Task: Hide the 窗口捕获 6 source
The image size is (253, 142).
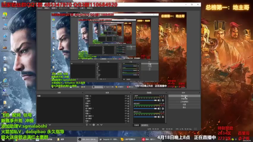Action: [126, 116]
